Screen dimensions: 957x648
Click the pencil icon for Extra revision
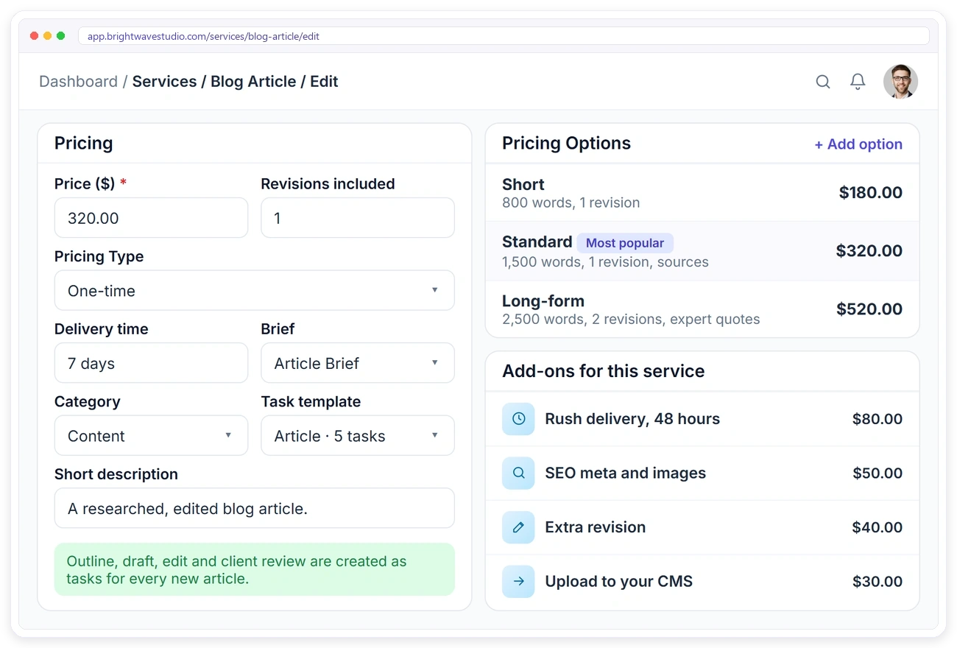[x=518, y=527]
